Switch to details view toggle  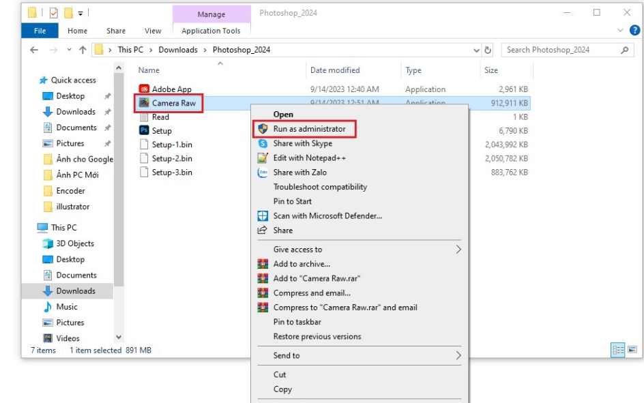click(619, 350)
